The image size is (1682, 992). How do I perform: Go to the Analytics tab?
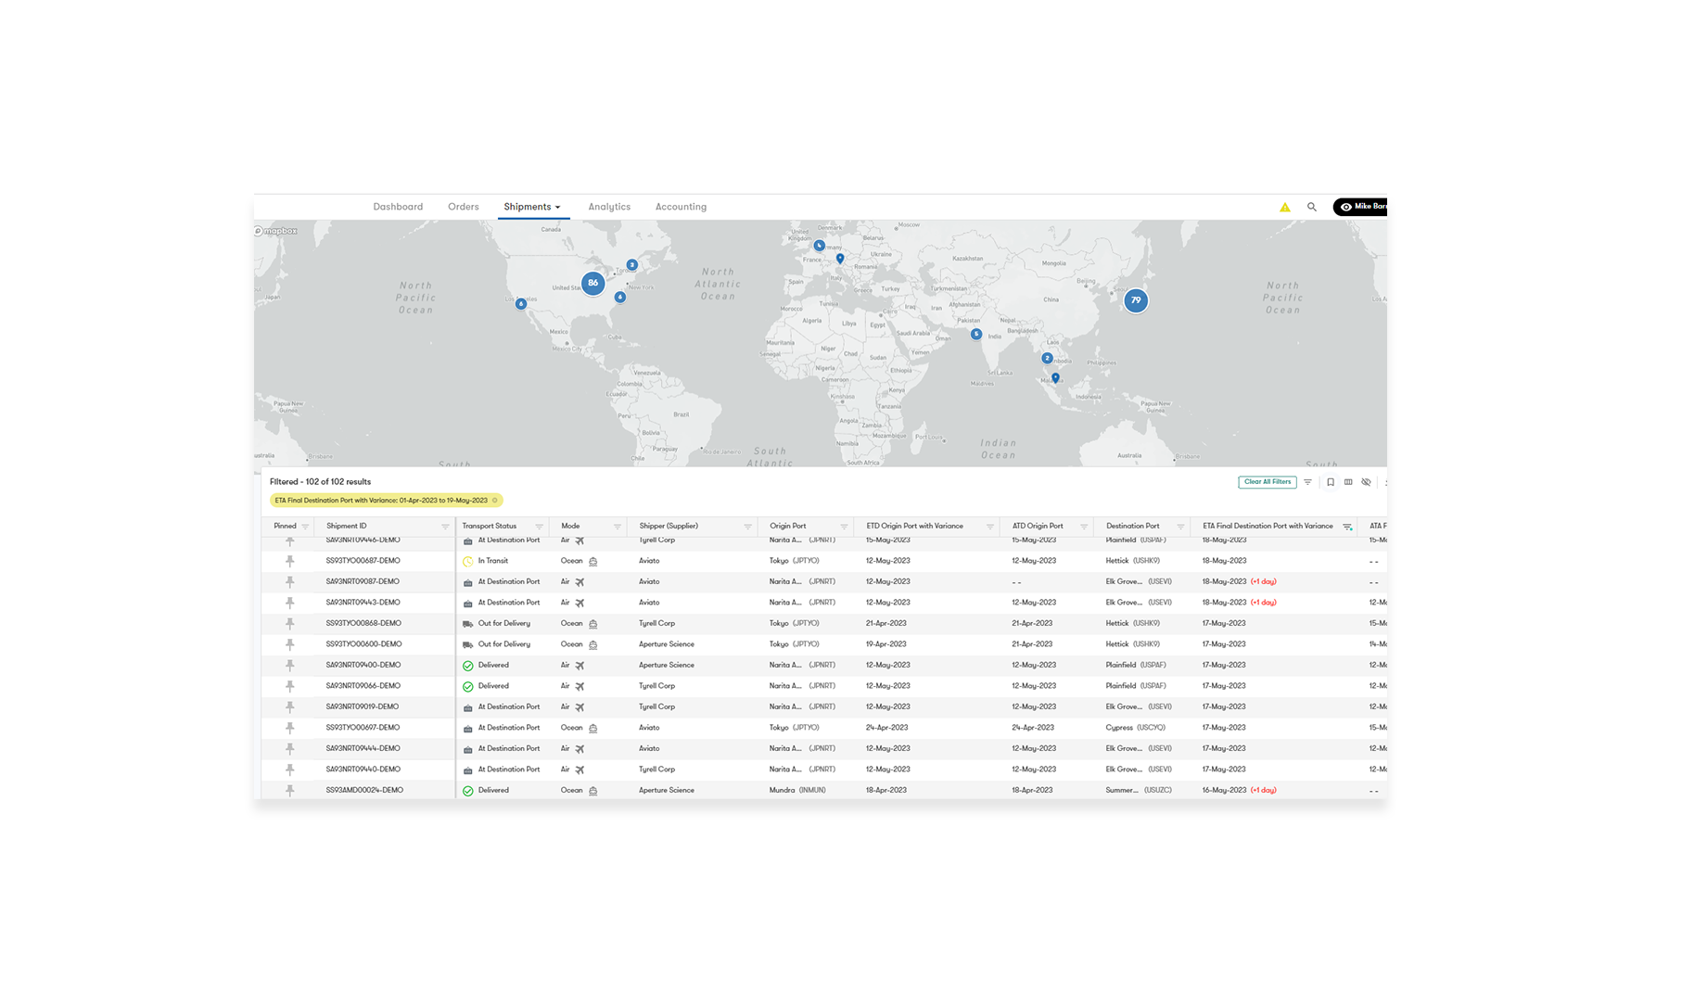click(x=608, y=207)
